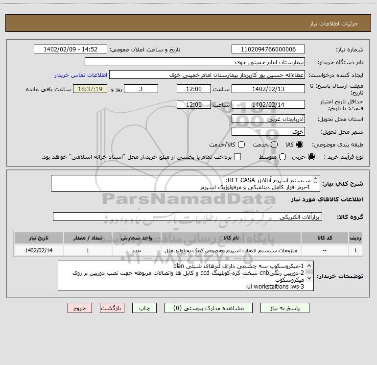Click the general description box scroll arrows
The width and height of the screenshot is (377, 365).
(x=316, y=180)
